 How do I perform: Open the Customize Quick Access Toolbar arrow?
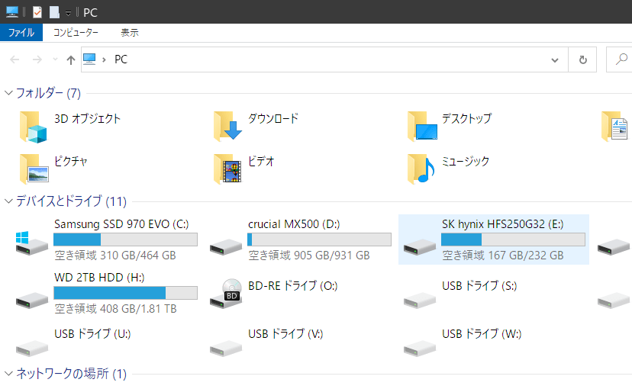point(68,13)
